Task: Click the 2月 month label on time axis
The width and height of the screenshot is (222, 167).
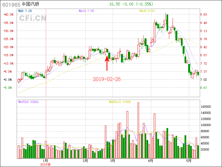Action: pos(85,161)
